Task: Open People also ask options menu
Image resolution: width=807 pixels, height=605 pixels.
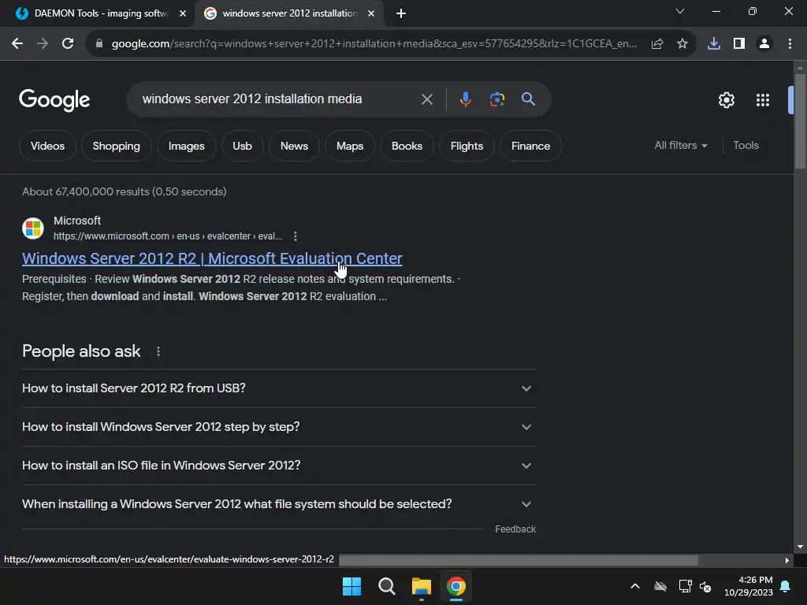Action: (158, 351)
